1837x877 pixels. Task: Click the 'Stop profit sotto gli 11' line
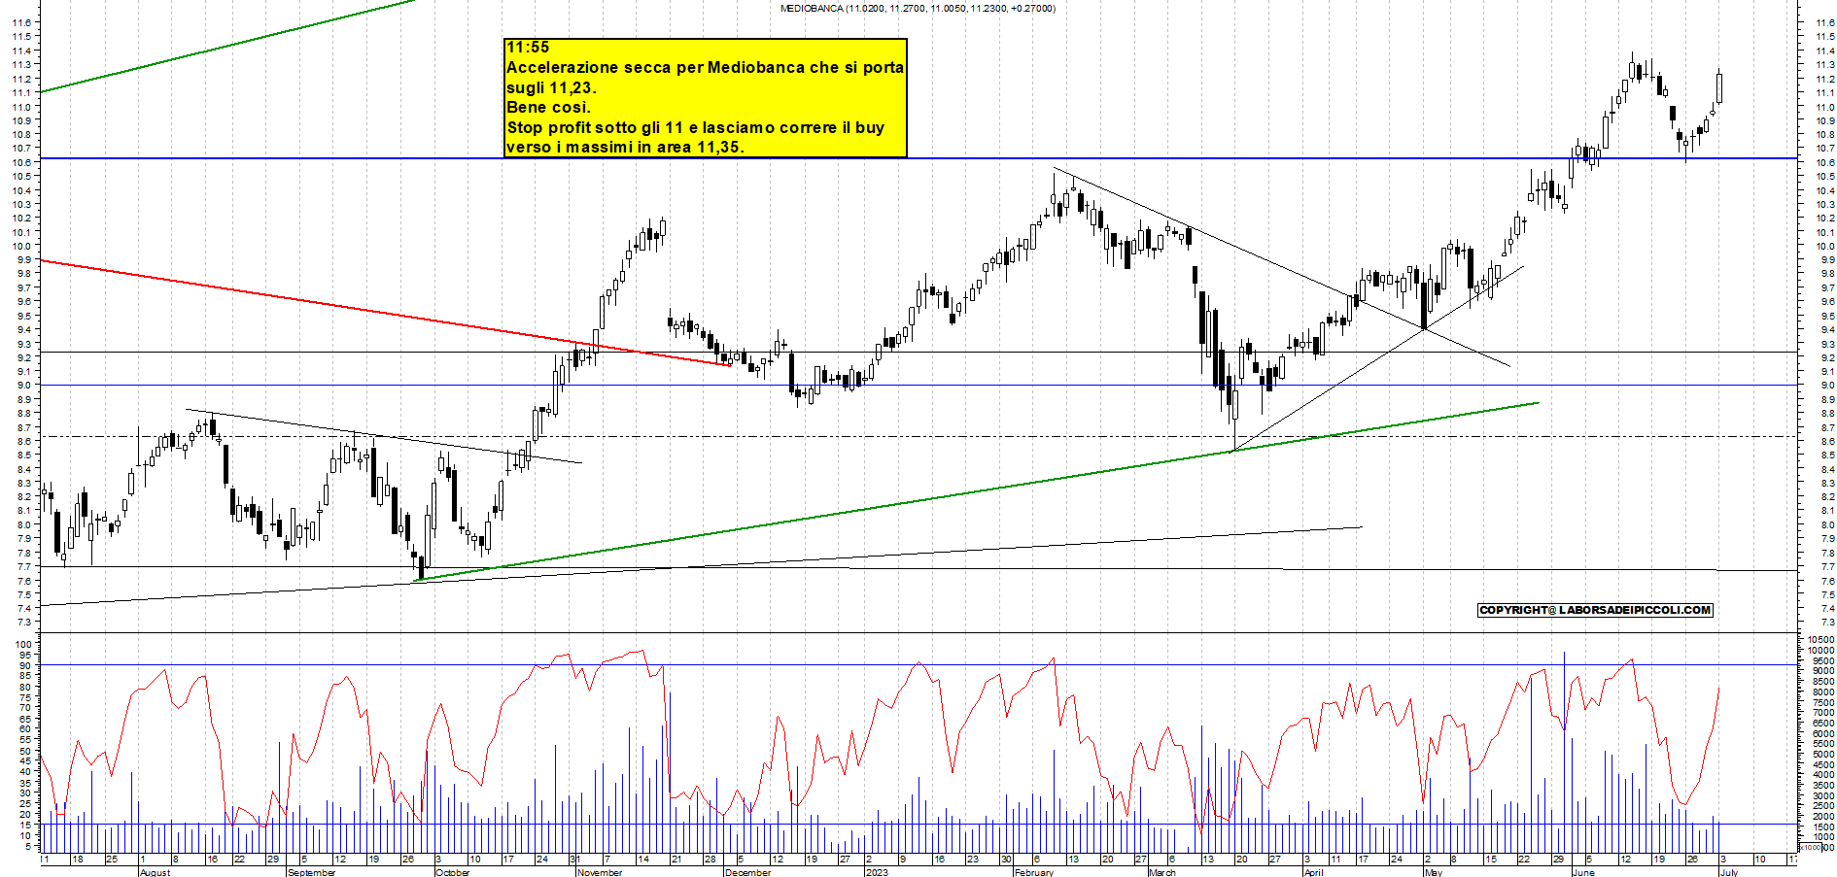695,128
